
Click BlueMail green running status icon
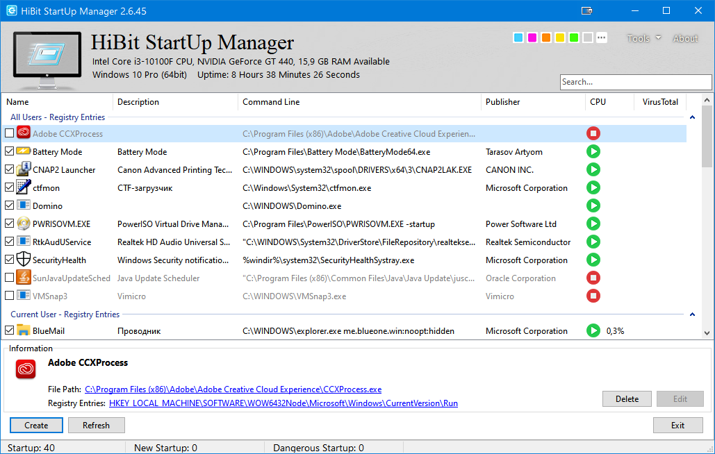(x=593, y=330)
